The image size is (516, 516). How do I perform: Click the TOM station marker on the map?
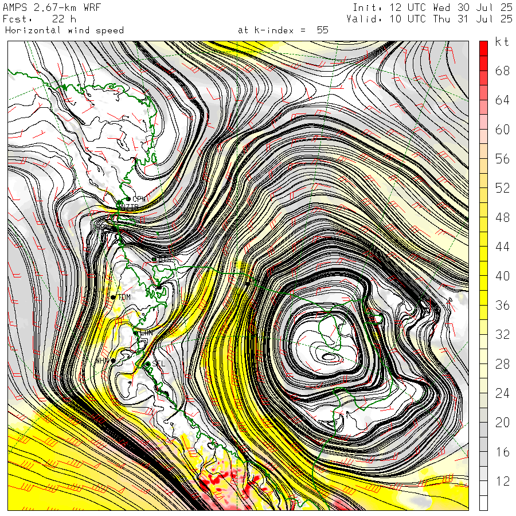[x=113, y=297]
